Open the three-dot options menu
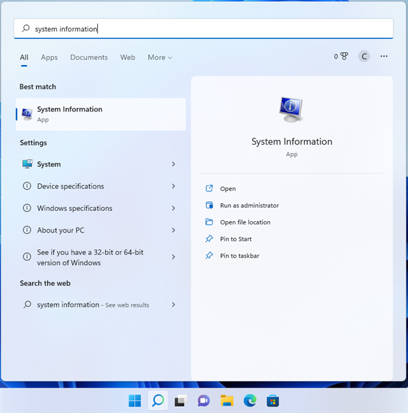The height and width of the screenshot is (413, 408). tap(384, 57)
